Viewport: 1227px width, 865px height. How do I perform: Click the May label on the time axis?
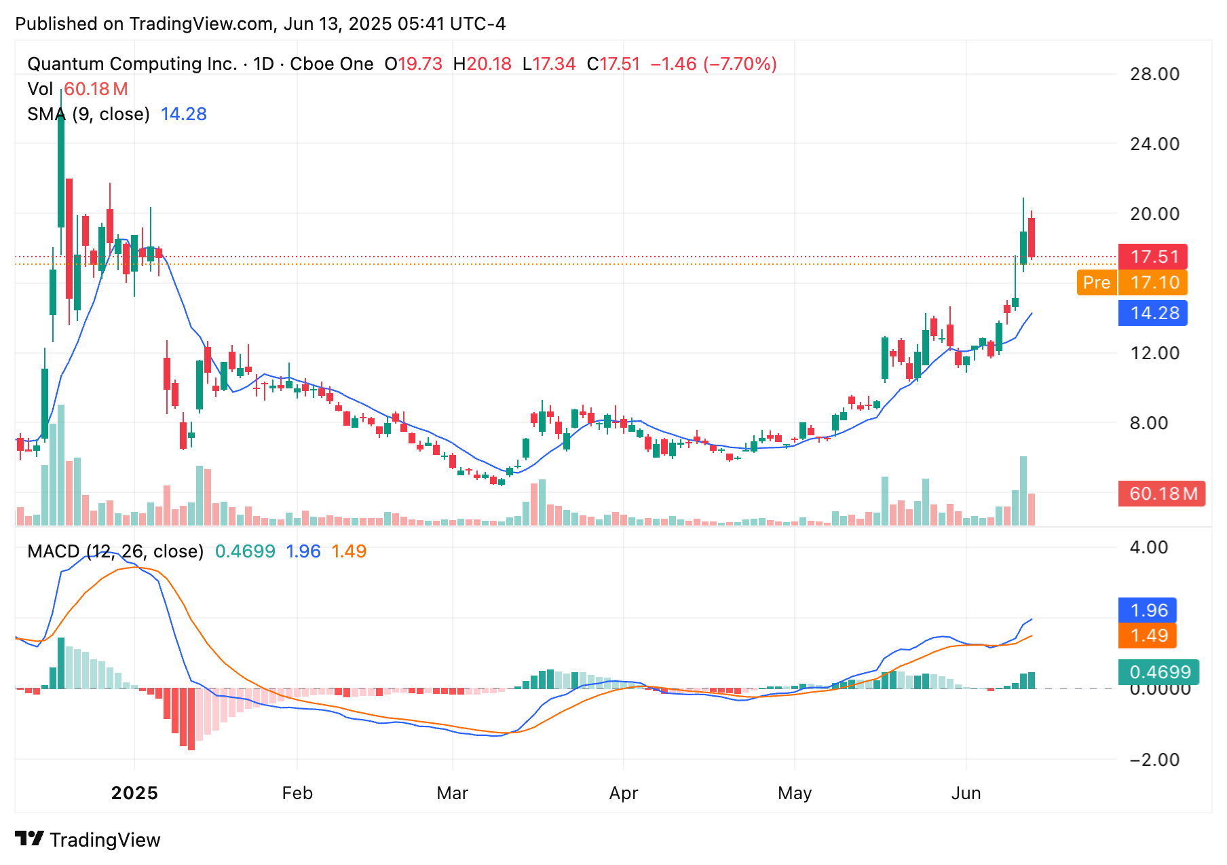[795, 793]
